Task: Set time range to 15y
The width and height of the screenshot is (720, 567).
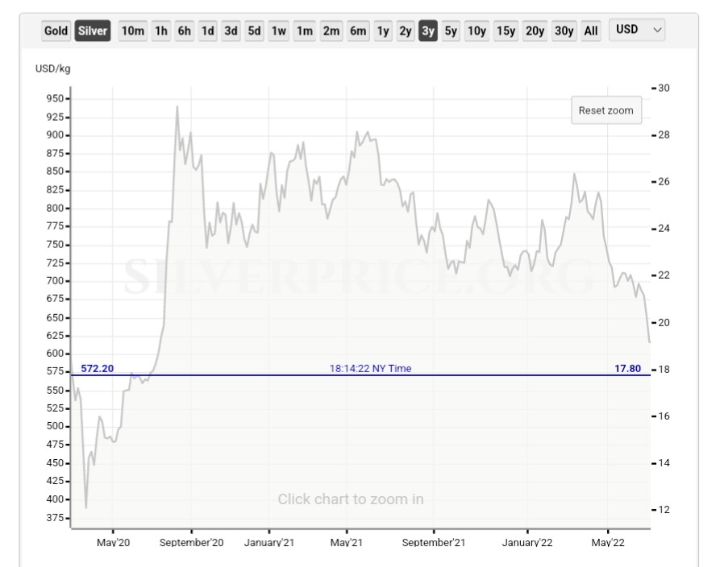Action: pyautogui.click(x=506, y=31)
